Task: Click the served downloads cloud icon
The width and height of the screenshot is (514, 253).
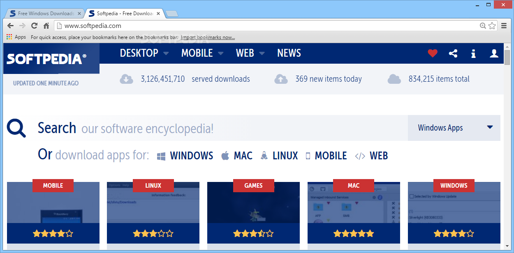Action: click(126, 79)
